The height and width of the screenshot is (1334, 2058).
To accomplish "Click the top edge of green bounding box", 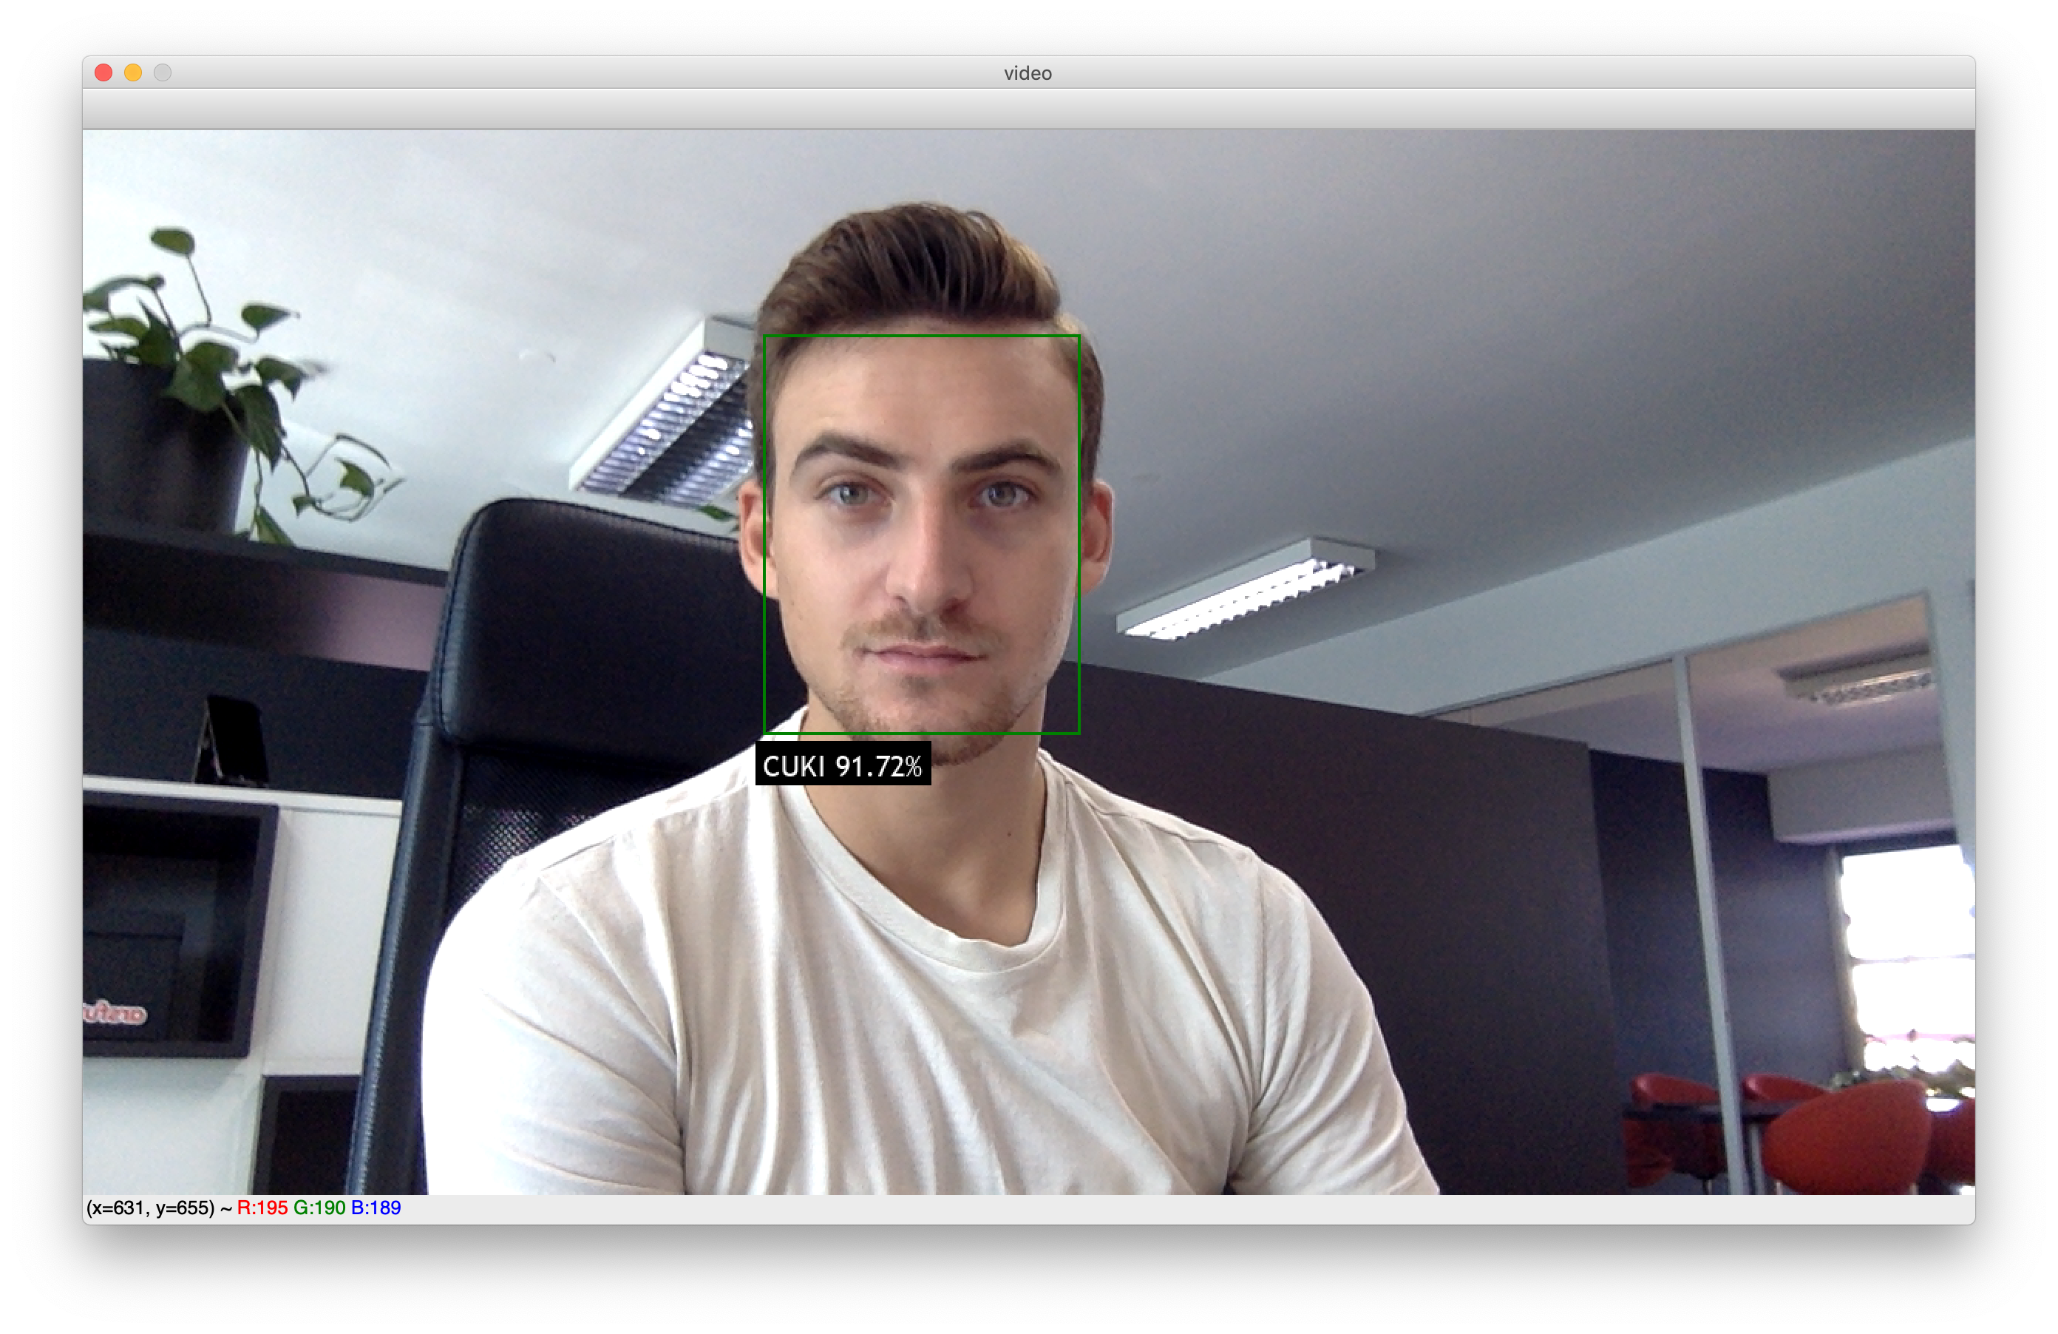I will tap(921, 336).
